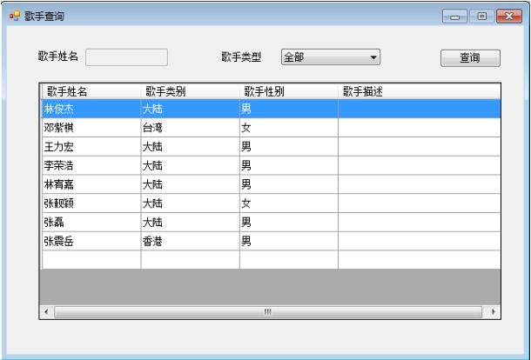Maximize the 歌手查询 window

pos(482,17)
